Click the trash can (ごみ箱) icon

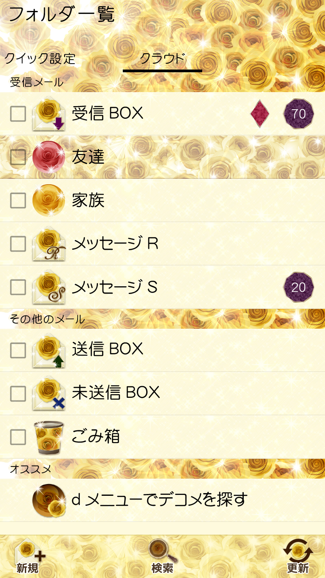point(49,437)
